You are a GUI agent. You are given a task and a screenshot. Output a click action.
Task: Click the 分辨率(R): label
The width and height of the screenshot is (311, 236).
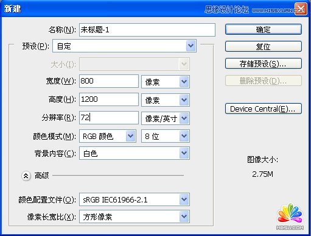pyautogui.click(x=58, y=118)
